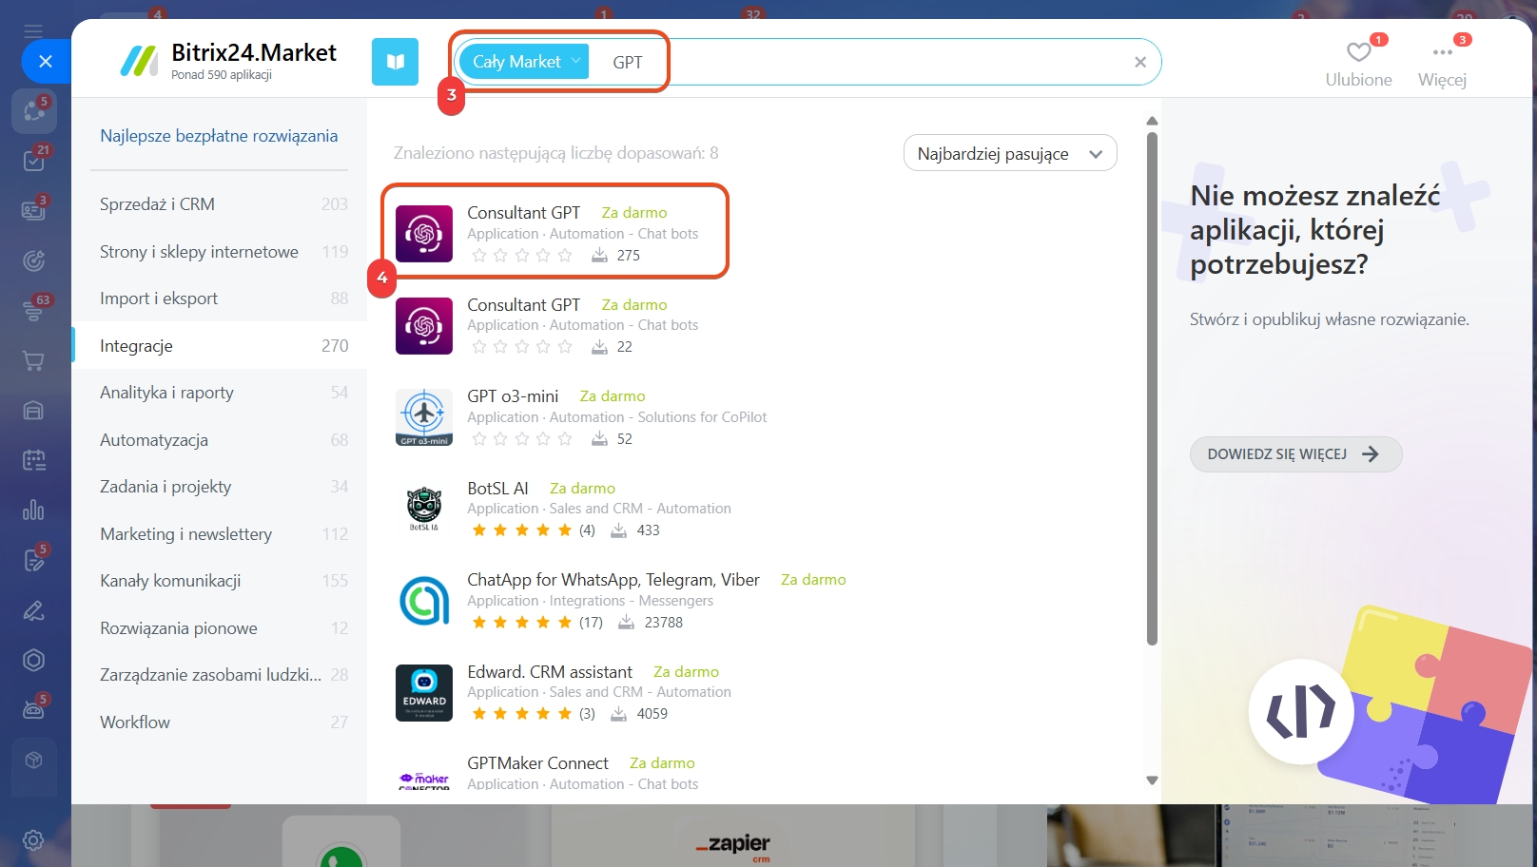Click 'Za darmo' label beside ChatApp
The height and width of the screenshot is (867, 1537).
pos(813,580)
